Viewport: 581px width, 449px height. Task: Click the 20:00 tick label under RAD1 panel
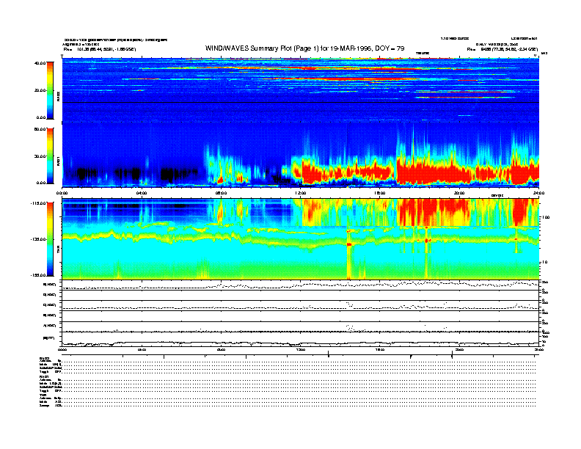(x=459, y=193)
